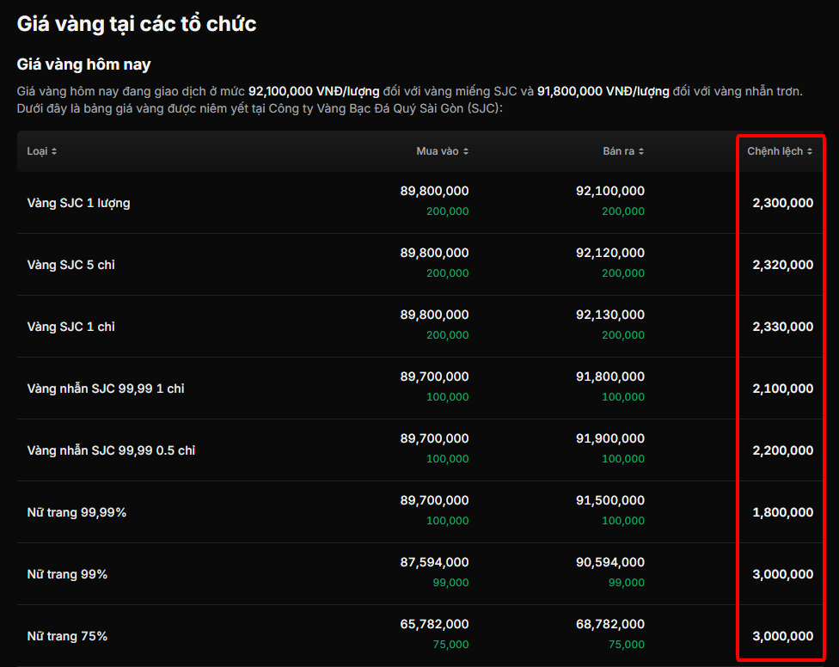The width and height of the screenshot is (839, 667).
Task: Sort by Chênh lệch column header
Action: [x=780, y=151]
